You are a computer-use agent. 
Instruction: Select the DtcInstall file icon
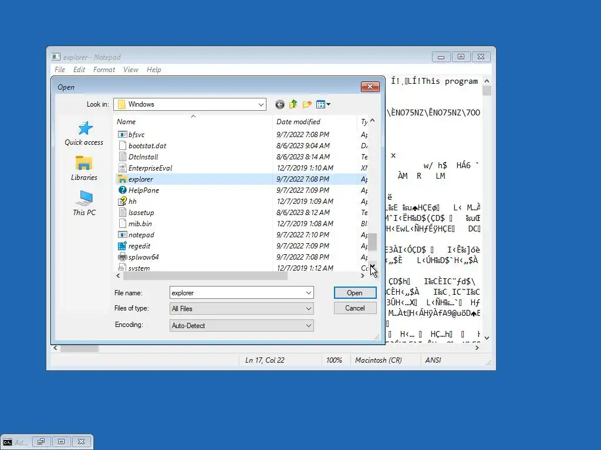tap(122, 157)
